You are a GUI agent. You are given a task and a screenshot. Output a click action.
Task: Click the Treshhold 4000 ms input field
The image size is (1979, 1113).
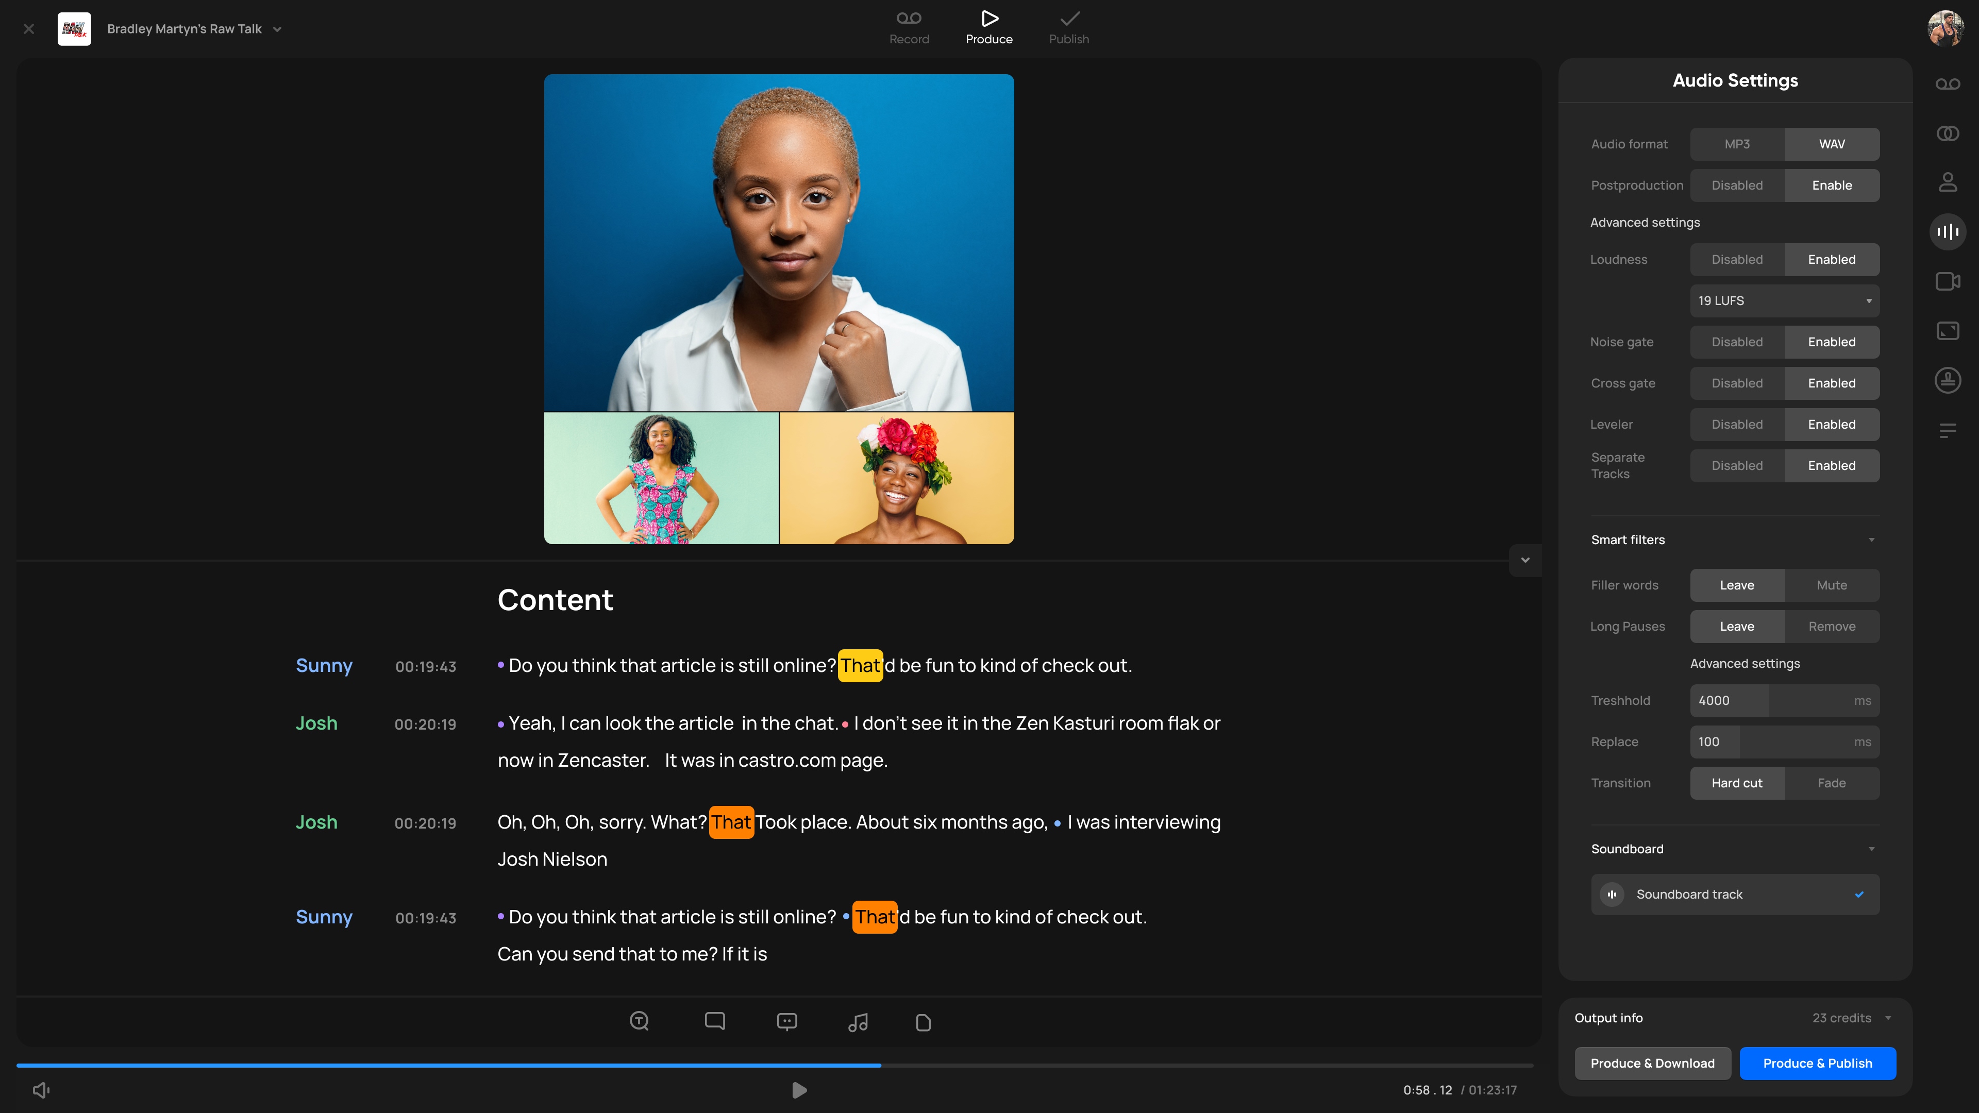pyautogui.click(x=1784, y=701)
